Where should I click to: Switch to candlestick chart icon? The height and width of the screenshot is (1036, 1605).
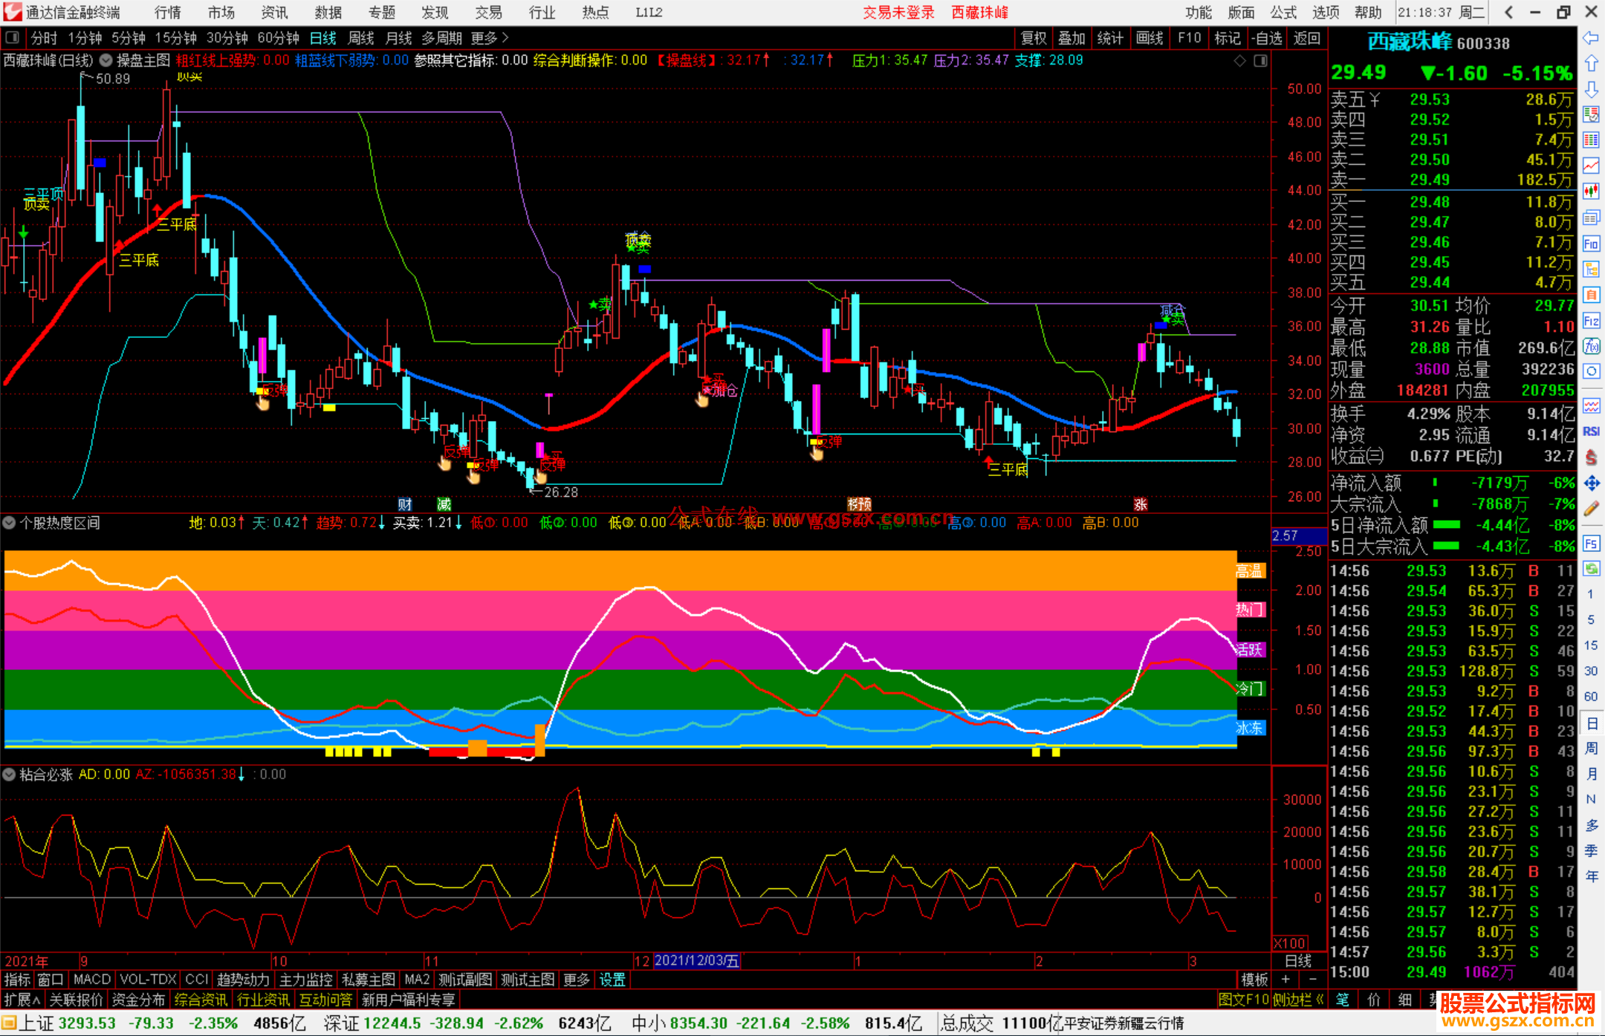point(1591,192)
